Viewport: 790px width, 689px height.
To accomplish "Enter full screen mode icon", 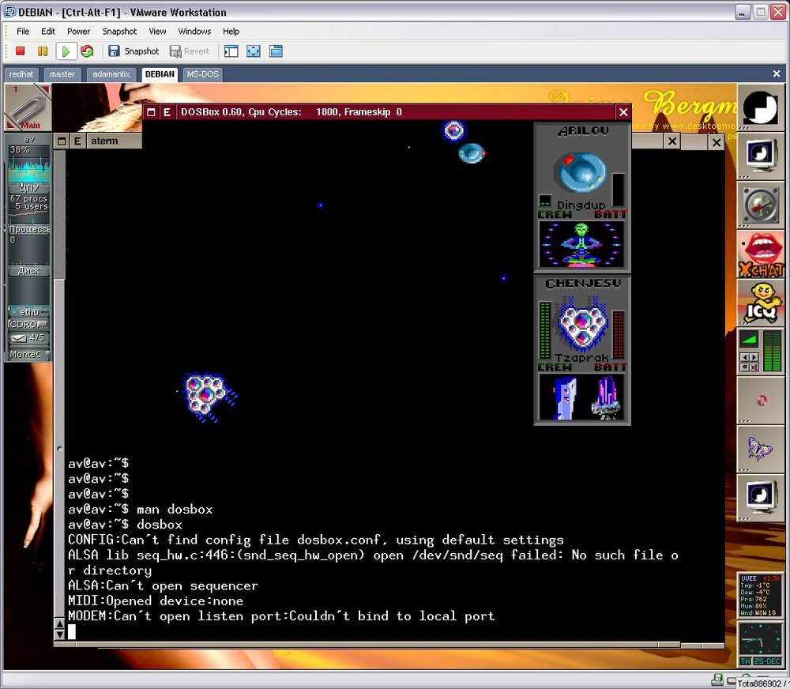I will click(254, 51).
